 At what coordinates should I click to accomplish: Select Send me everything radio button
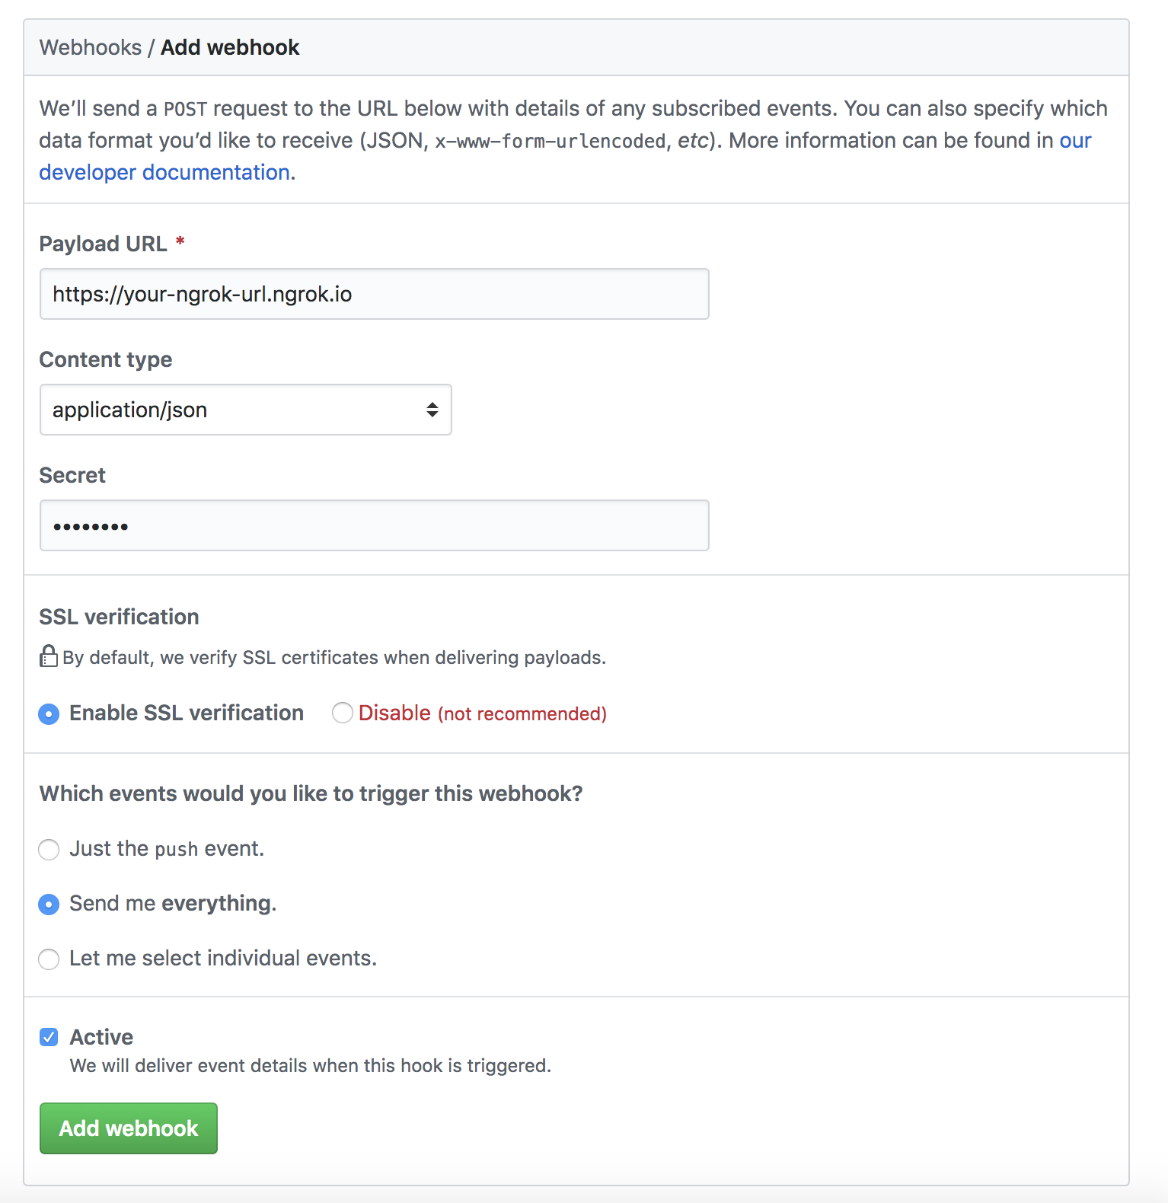49,904
